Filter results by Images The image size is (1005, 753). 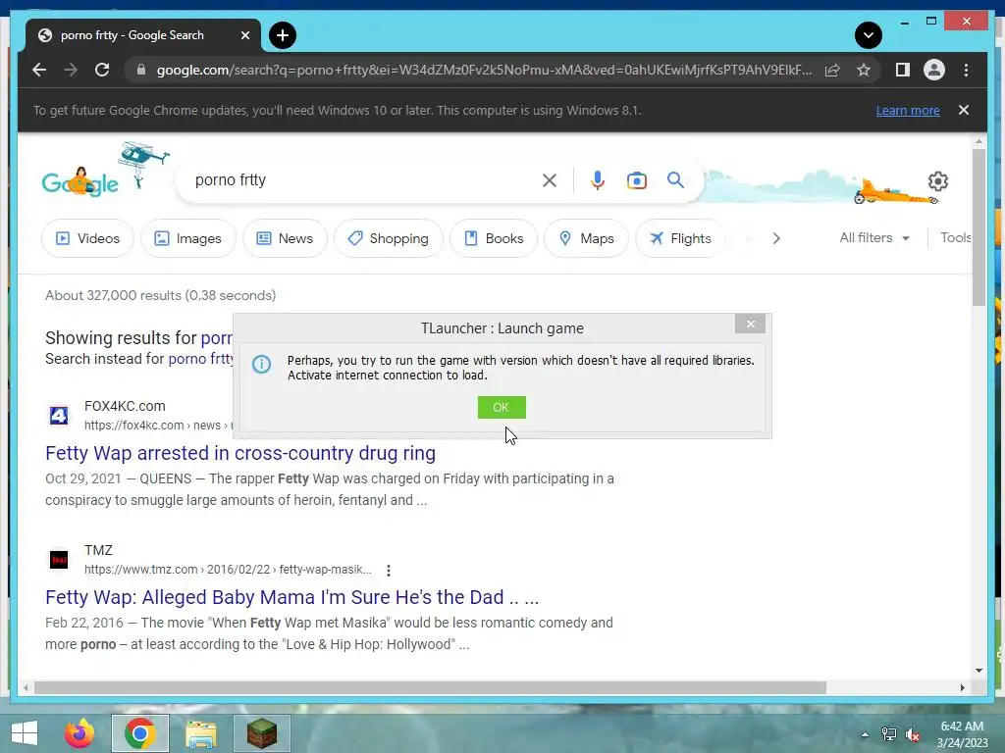[187, 238]
